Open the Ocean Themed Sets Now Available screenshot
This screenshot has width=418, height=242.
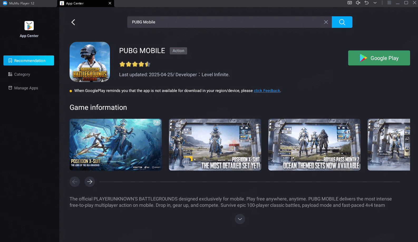tap(314, 145)
